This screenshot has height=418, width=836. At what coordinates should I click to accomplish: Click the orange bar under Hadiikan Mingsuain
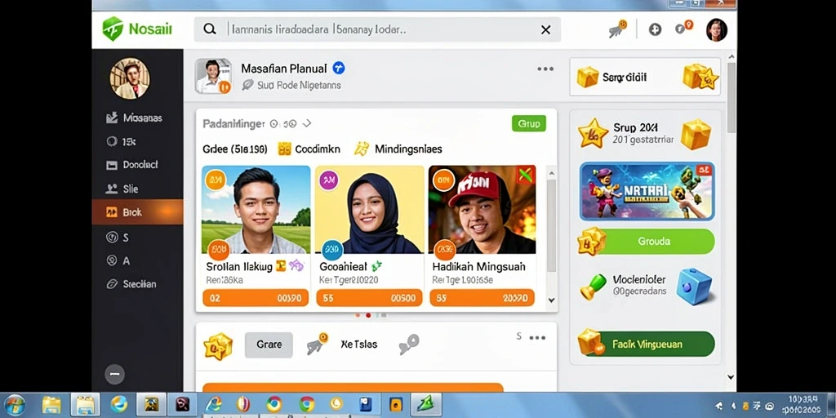tap(482, 298)
